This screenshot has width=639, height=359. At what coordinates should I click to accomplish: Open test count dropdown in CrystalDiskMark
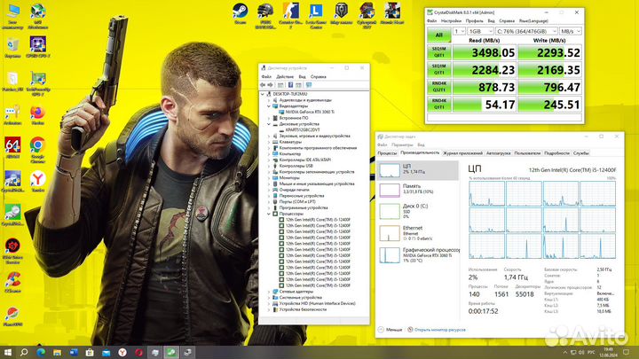[x=459, y=31]
